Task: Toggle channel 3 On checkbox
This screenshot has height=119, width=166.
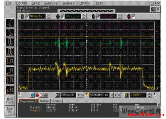Action: tap(98, 18)
